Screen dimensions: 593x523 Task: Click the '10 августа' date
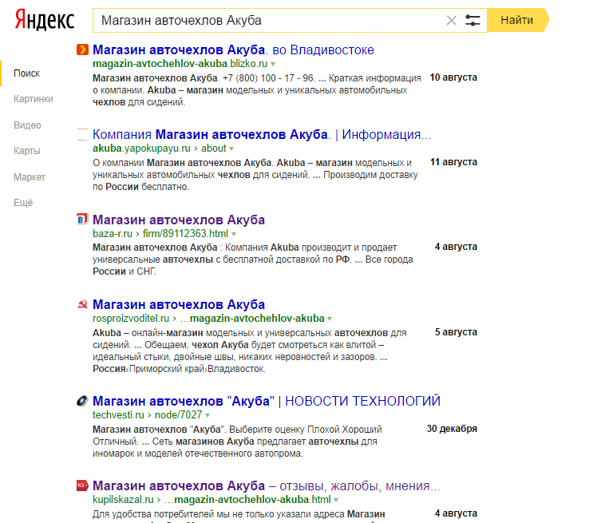point(453,77)
